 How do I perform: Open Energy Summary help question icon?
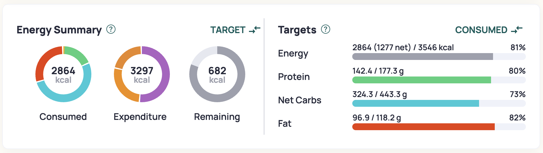pyautogui.click(x=111, y=29)
